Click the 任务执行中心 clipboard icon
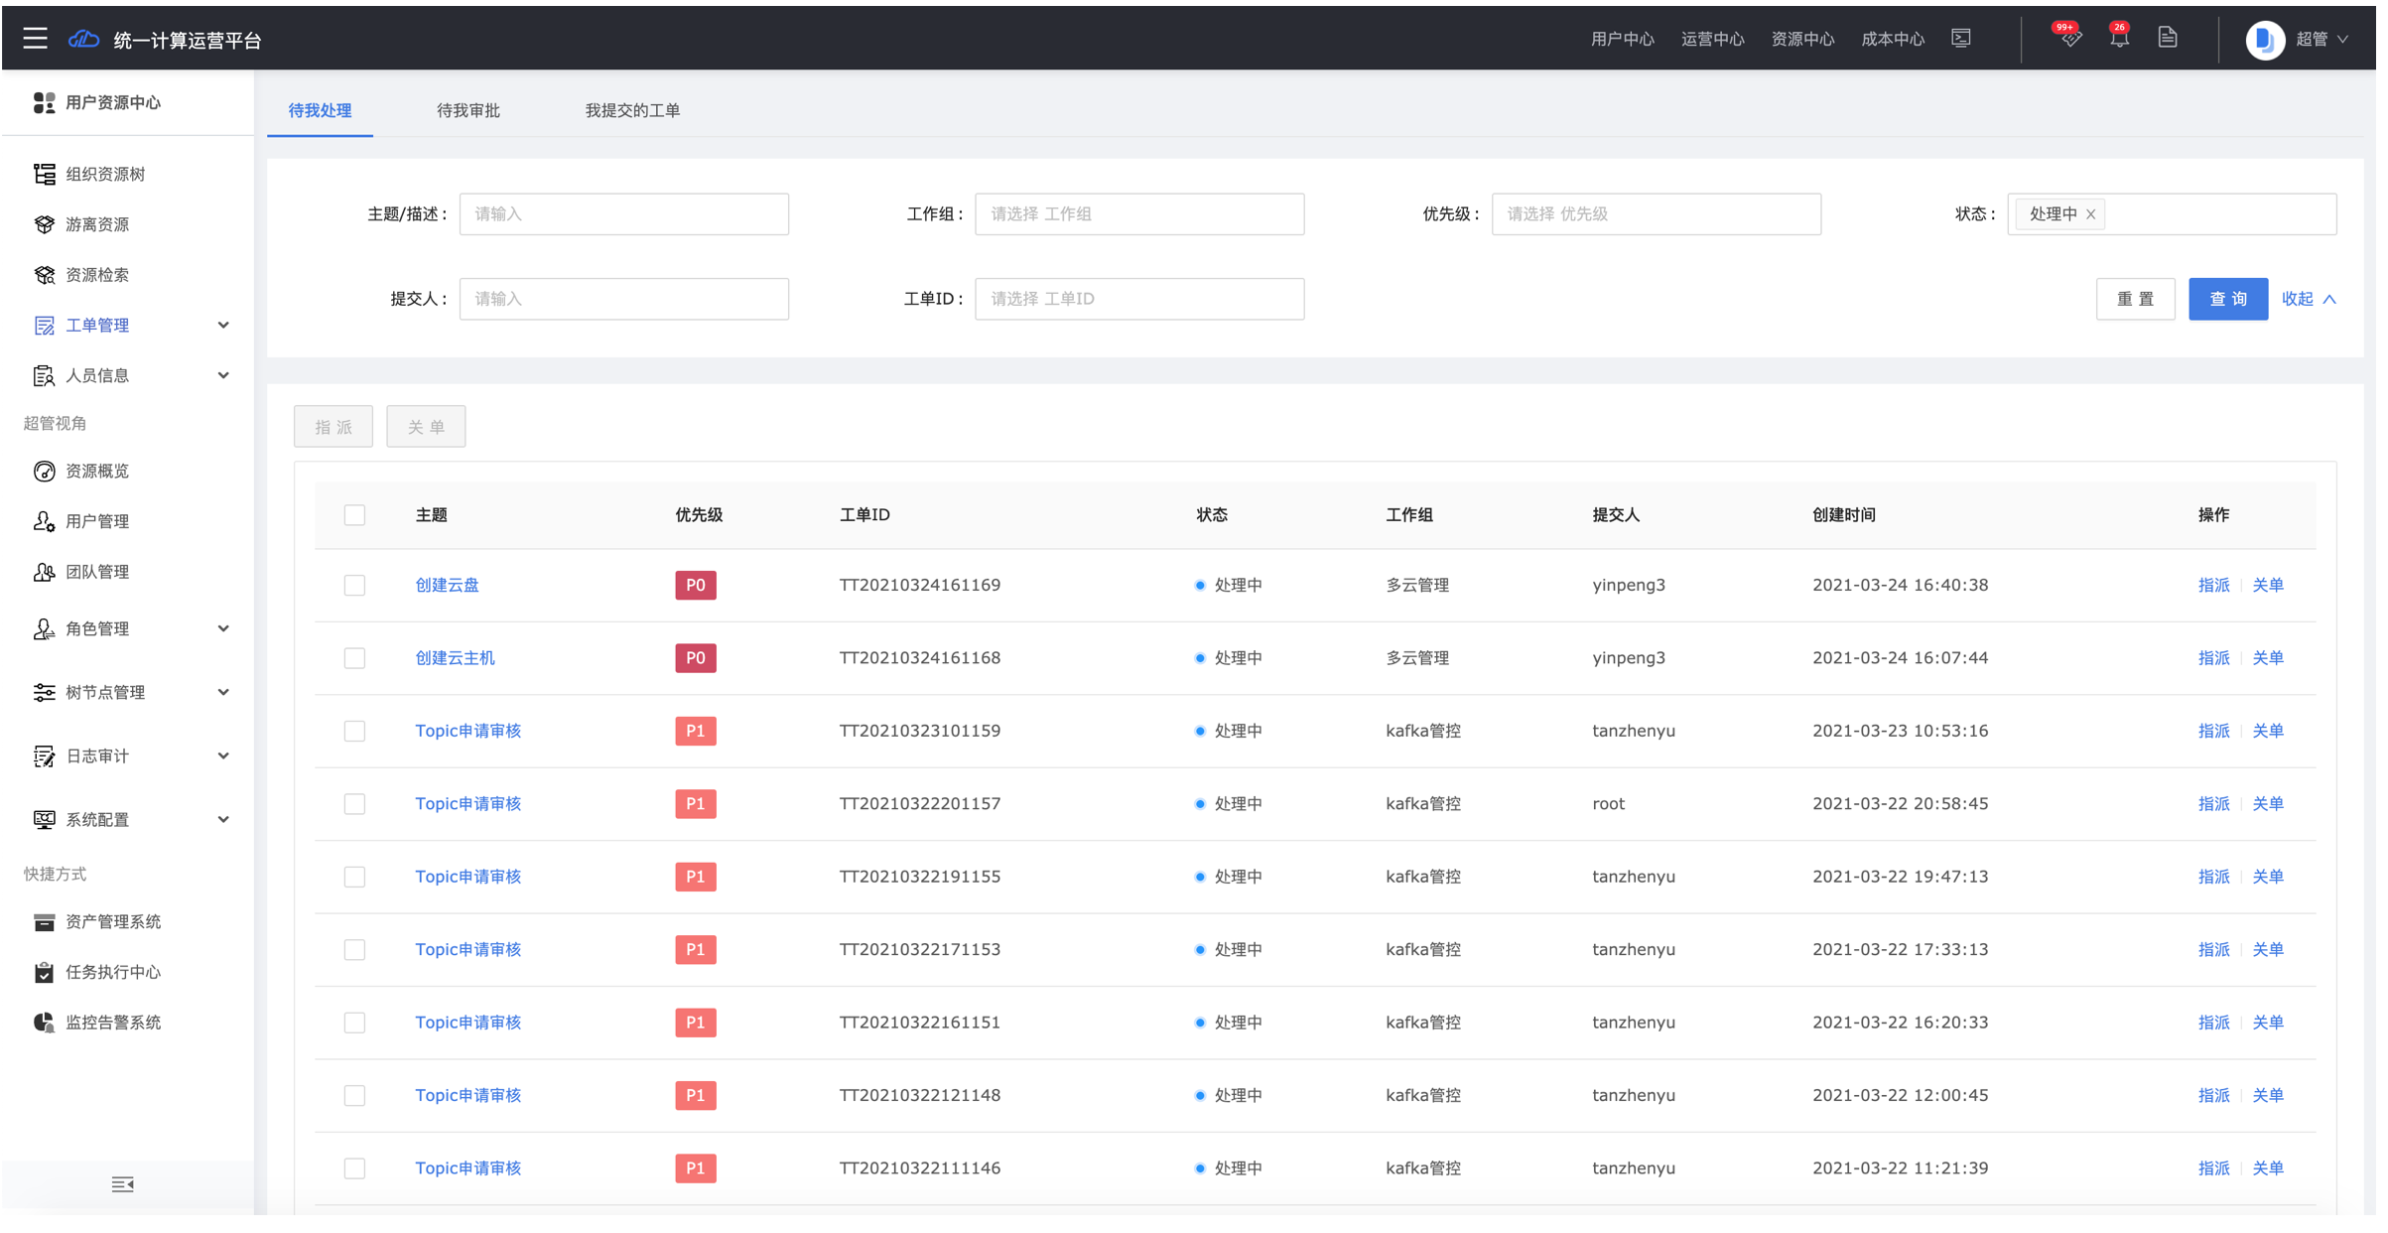2388x1233 pixels. [44, 972]
